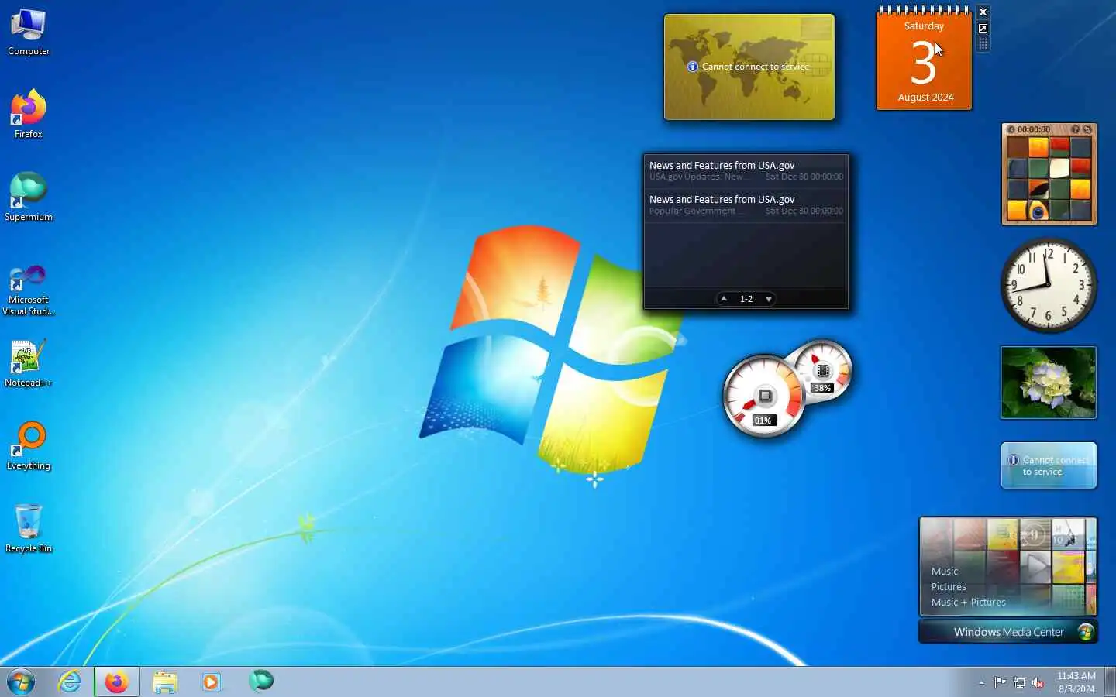Toggle larger size of Calendar gadget

tap(983, 28)
